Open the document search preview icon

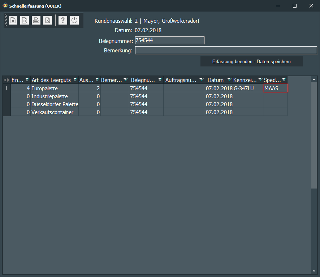25,21
